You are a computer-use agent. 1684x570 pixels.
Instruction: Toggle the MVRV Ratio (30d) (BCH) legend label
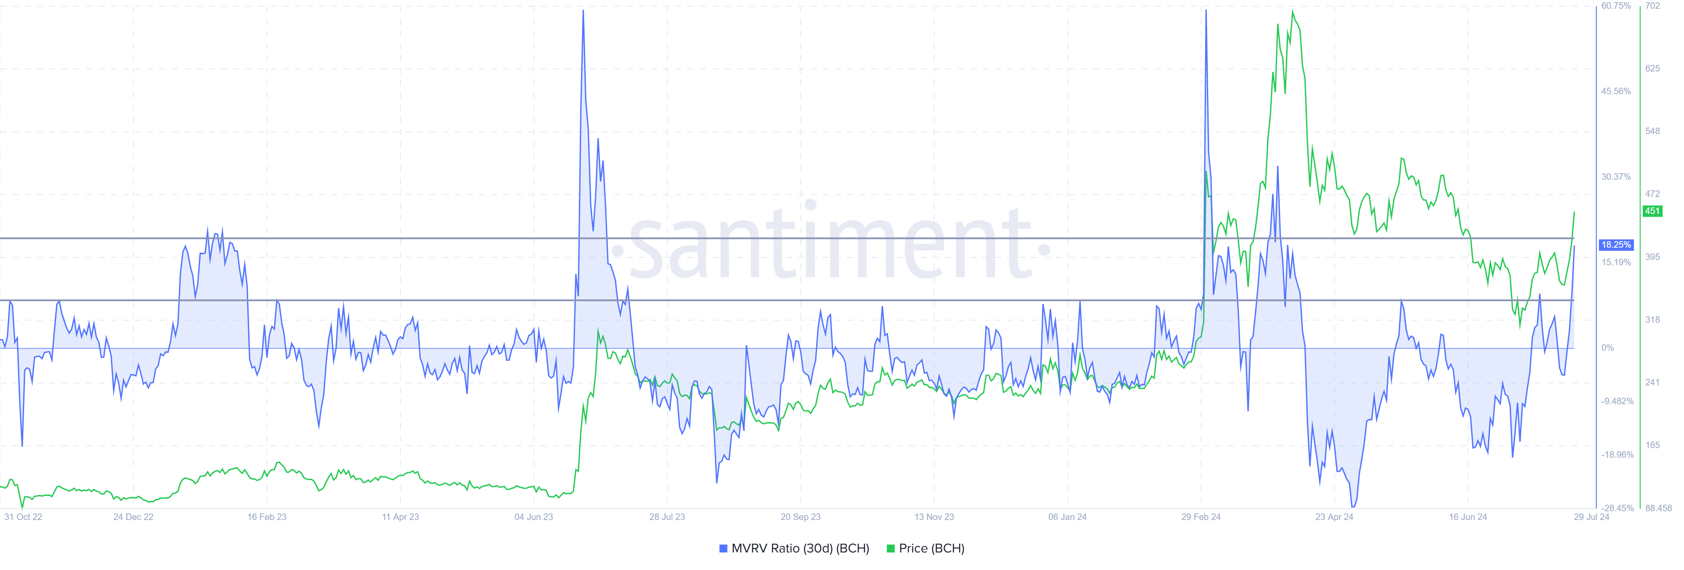point(800,549)
